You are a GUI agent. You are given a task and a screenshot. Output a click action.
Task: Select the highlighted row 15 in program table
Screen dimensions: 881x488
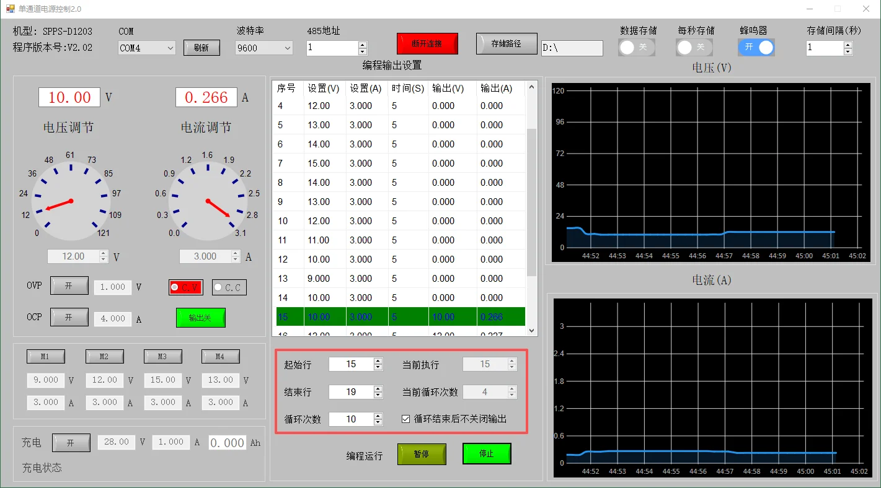click(401, 317)
